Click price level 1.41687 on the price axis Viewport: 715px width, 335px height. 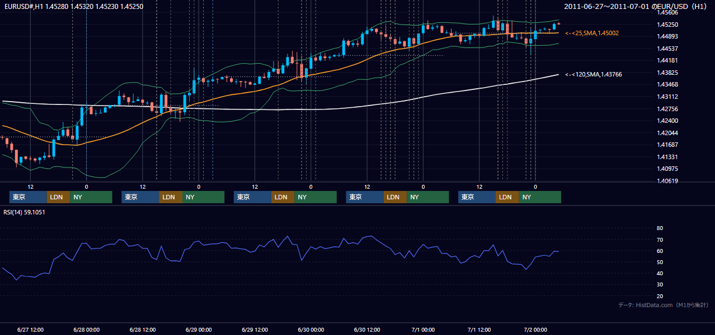pyautogui.click(x=667, y=145)
